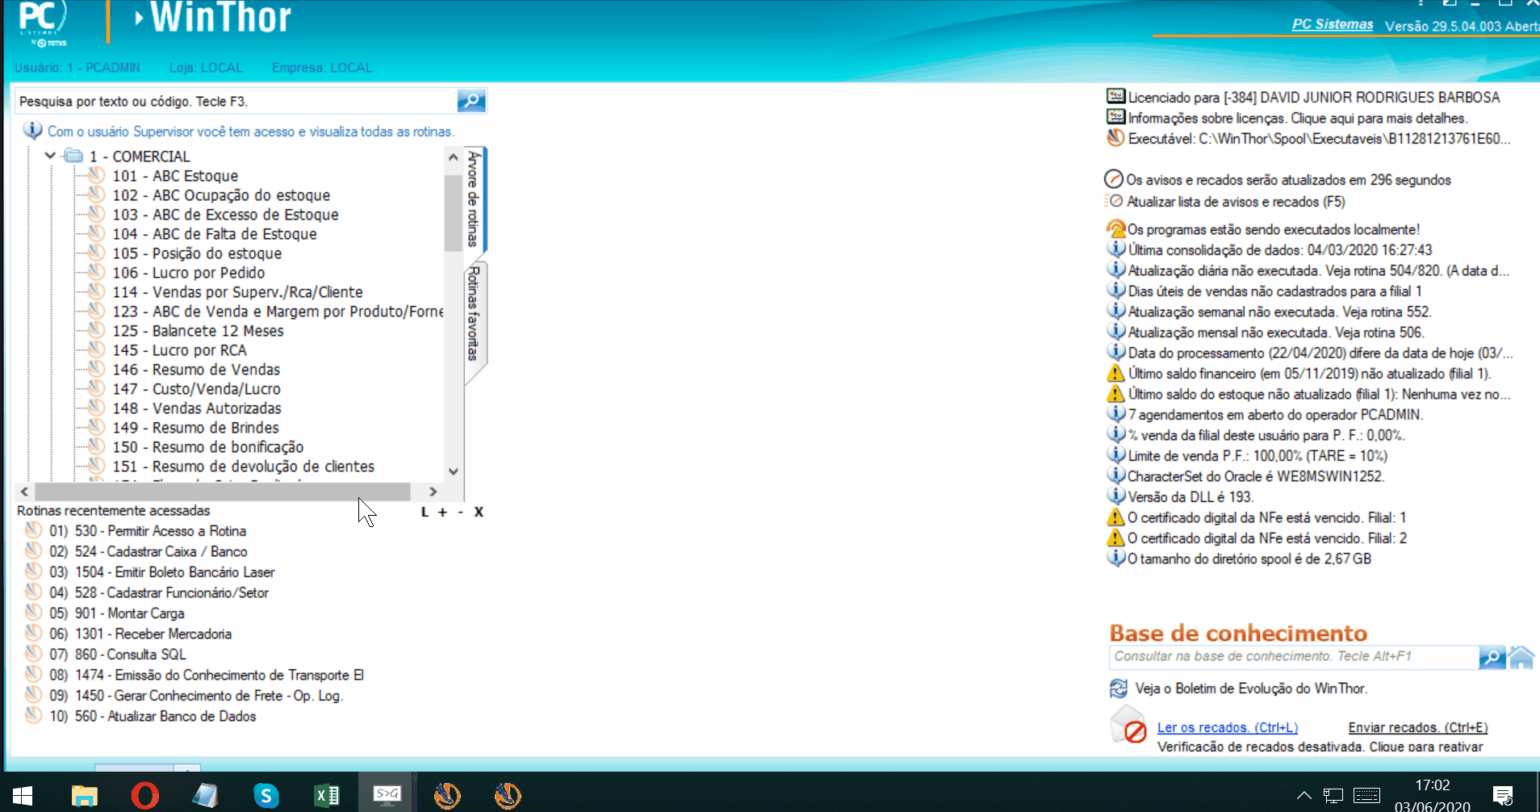This screenshot has height=812, width=1540.
Task: Open Excel from the taskbar
Action: click(x=326, y=796)
